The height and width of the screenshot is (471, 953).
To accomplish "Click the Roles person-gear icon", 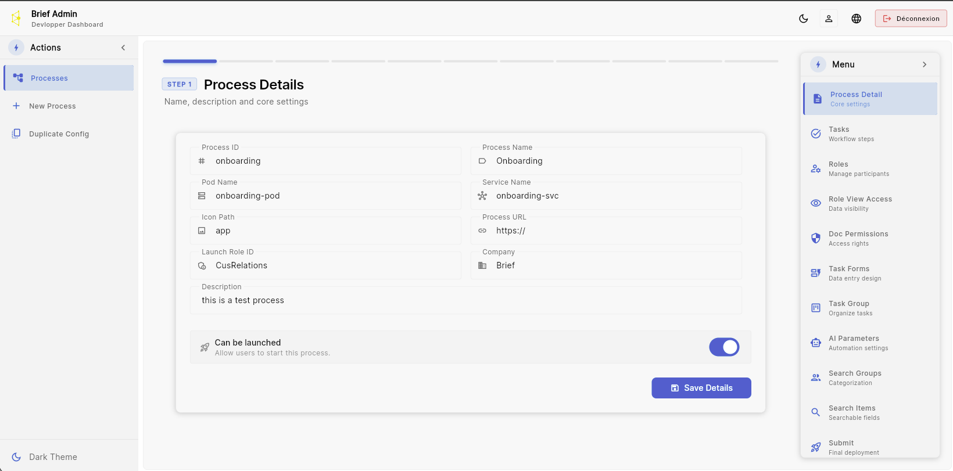I will [816, 168].
